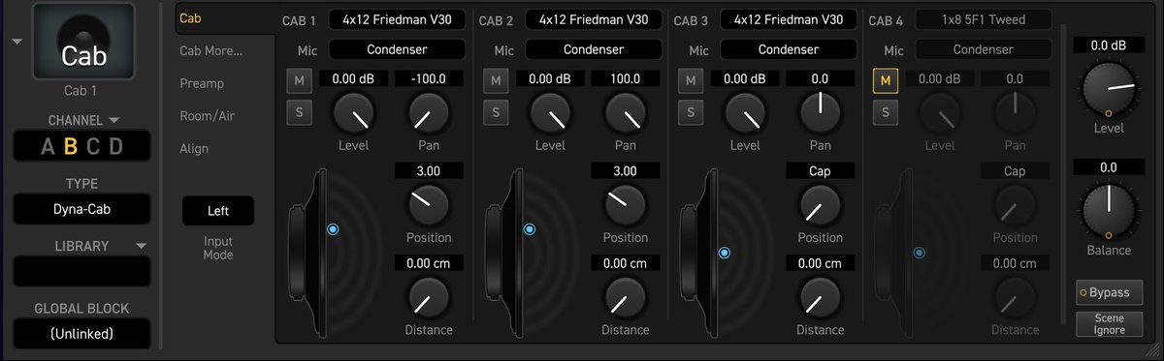Click CAB 2 Level 0.00 dB field
The width and height of the screenshot is (1164, 361).
[550, 78]
